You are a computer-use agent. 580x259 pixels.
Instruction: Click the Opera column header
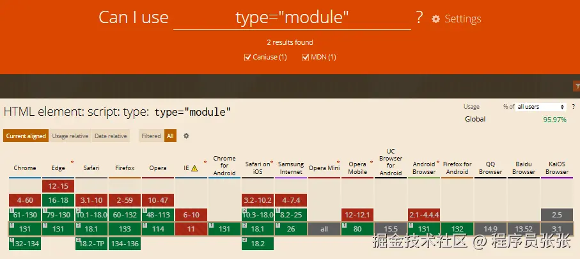point(158,168)
